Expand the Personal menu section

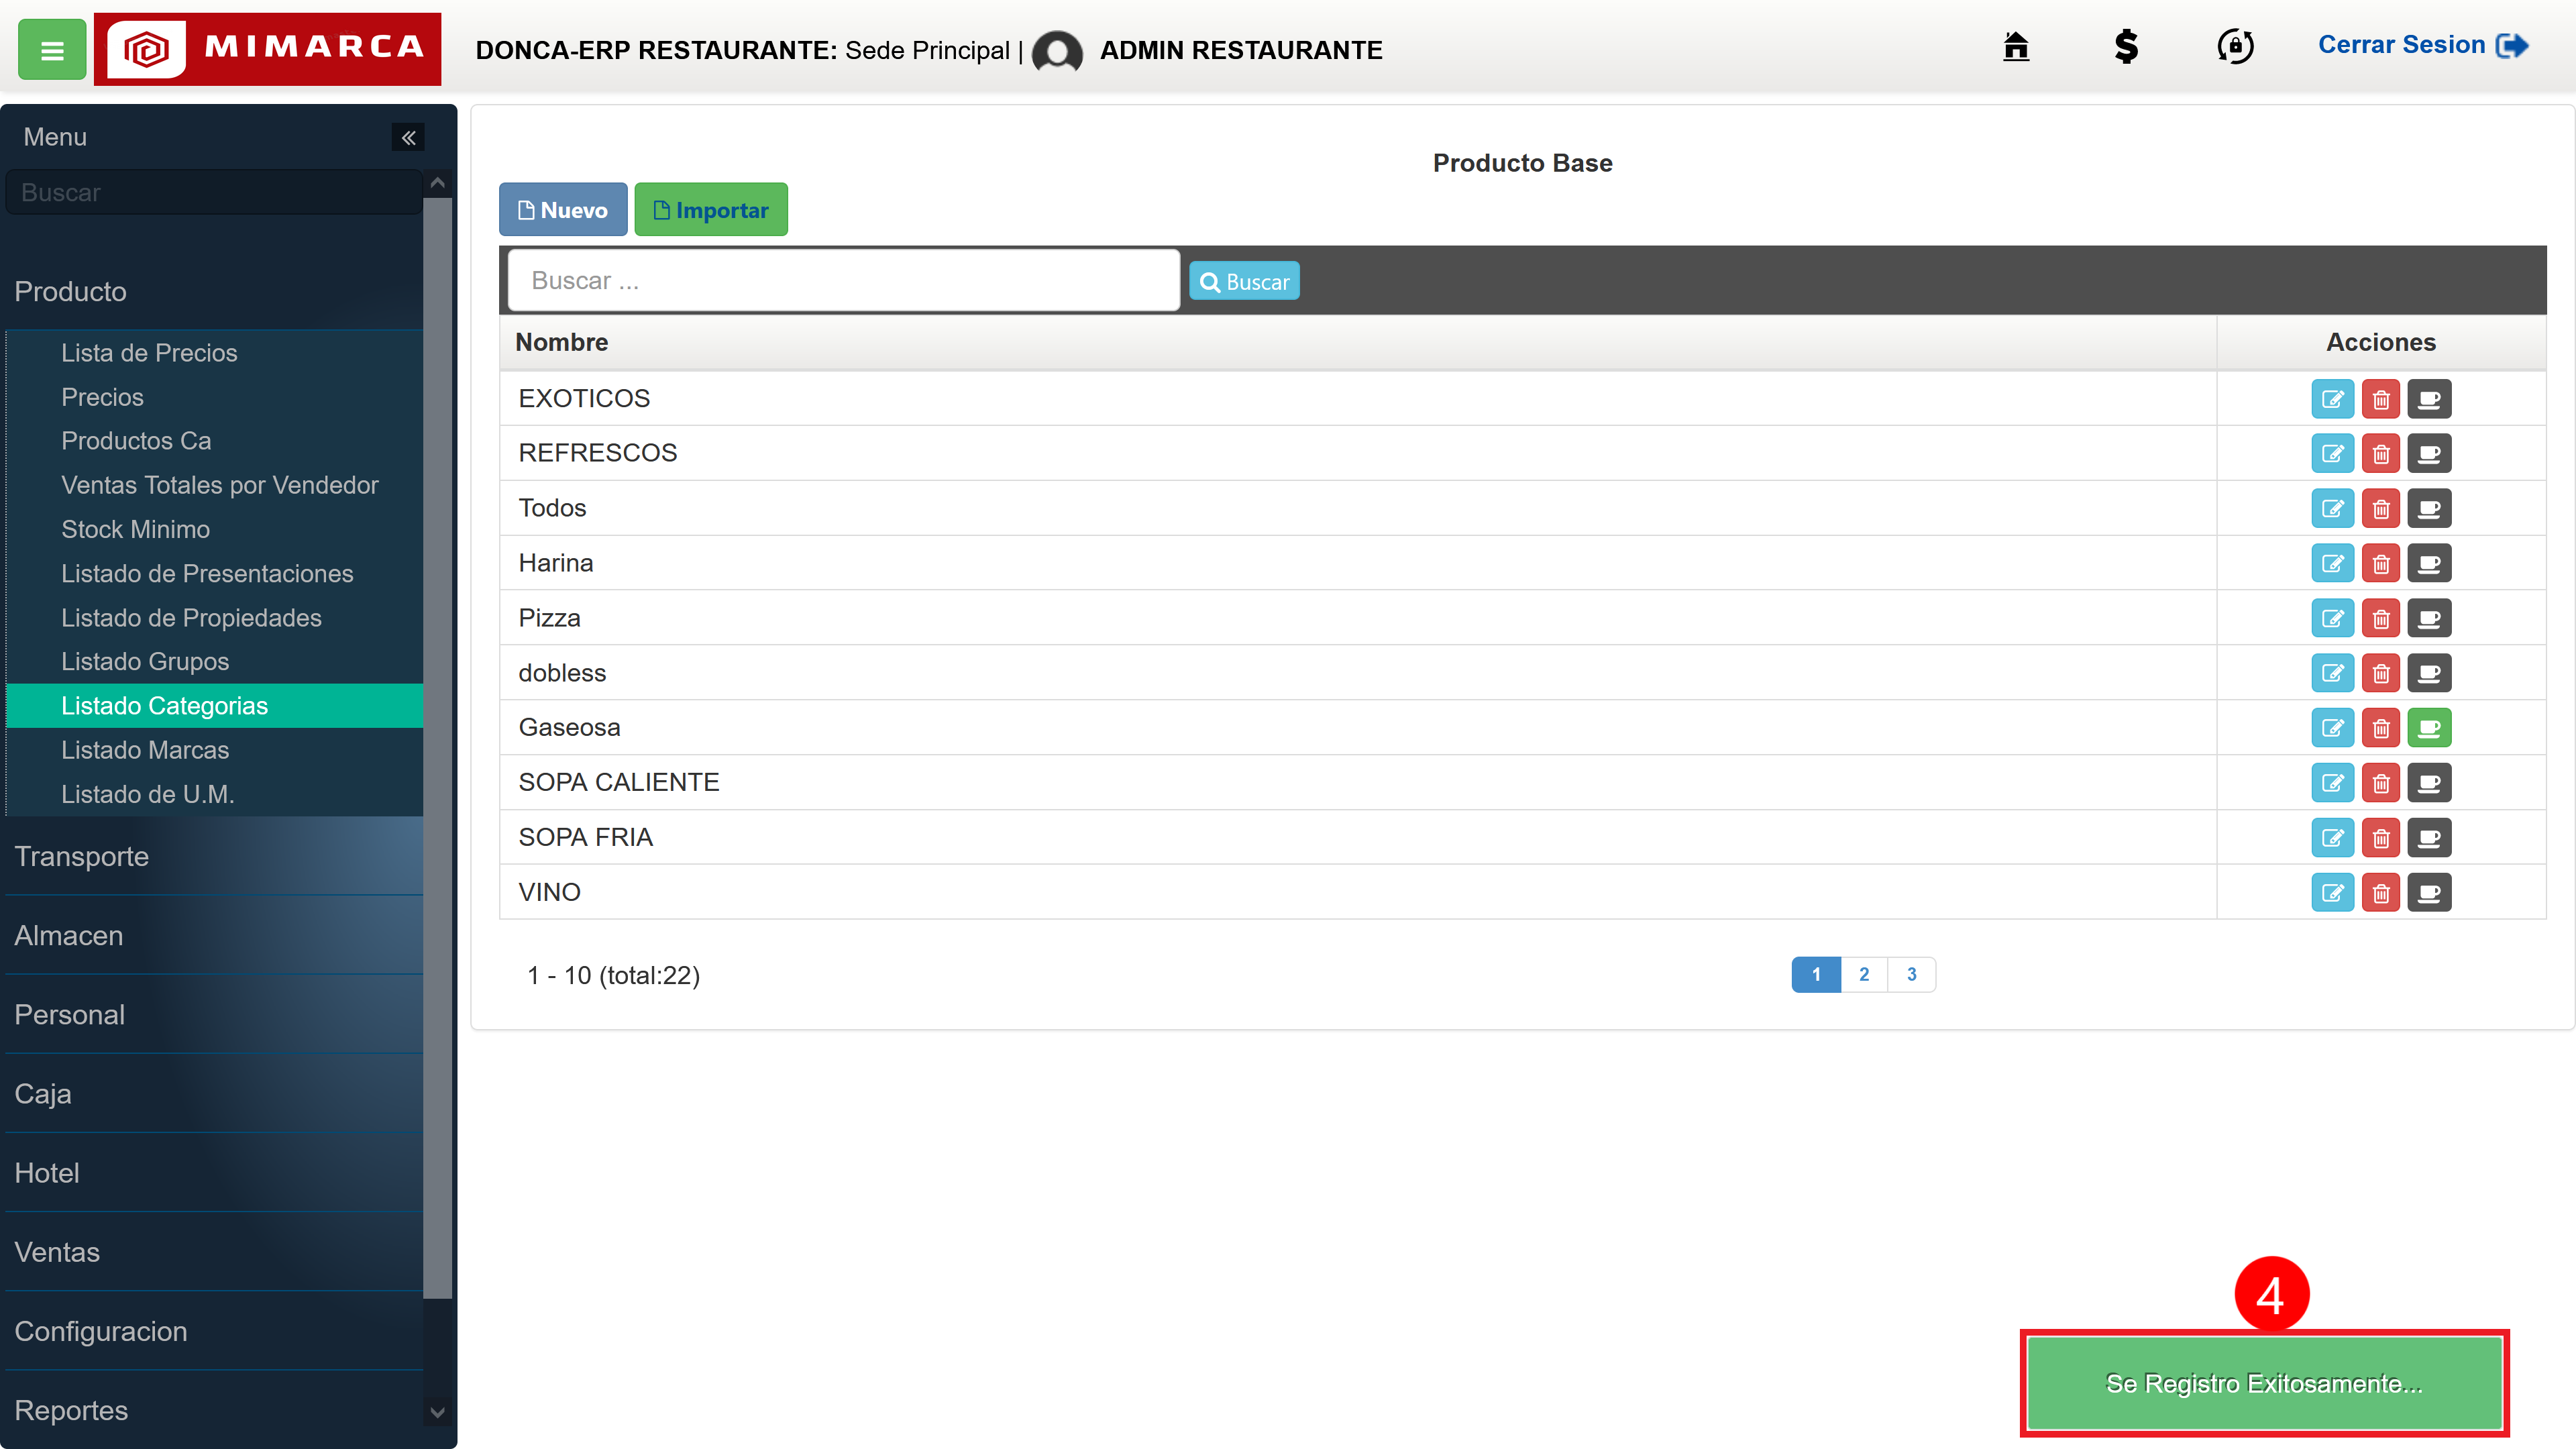pos(214,1015)
